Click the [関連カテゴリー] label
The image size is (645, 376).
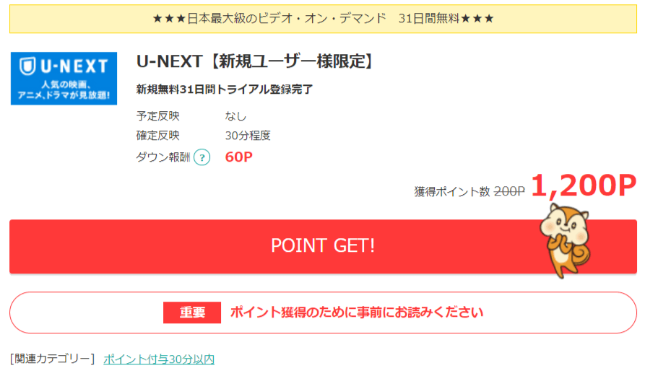click(x=52, y=359)
